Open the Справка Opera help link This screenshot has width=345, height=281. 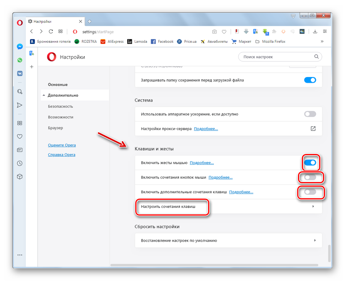click(62, 155)
